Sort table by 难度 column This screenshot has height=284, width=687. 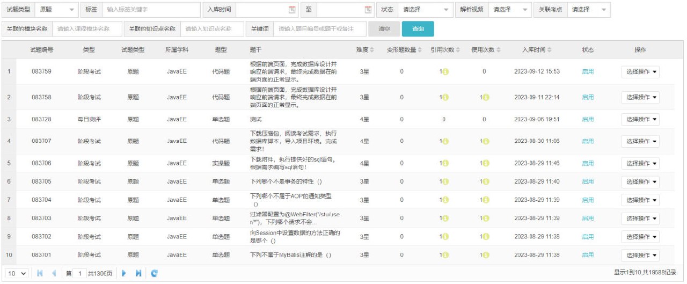(x=365, y=49)
